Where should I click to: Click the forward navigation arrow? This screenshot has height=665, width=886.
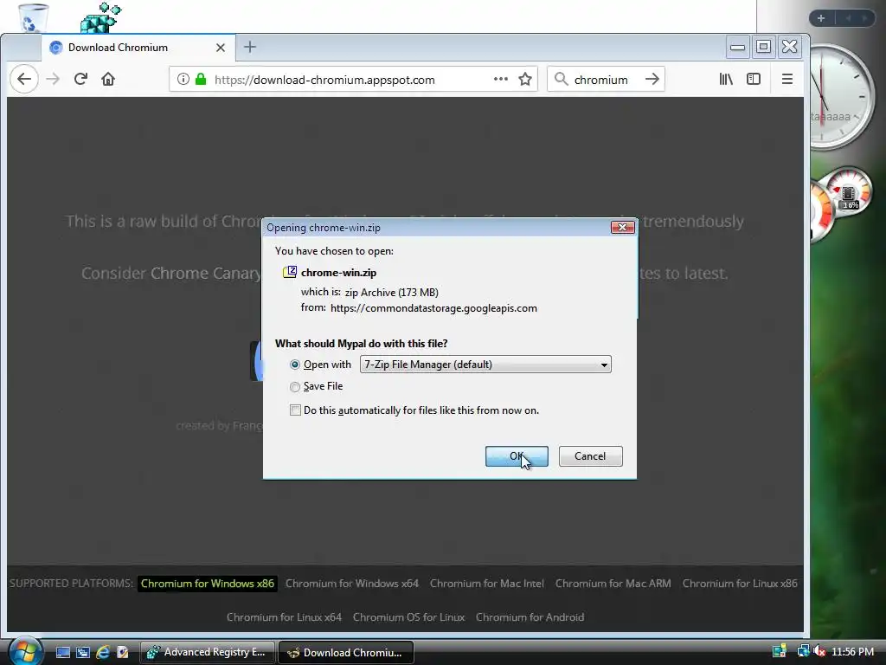53,79
